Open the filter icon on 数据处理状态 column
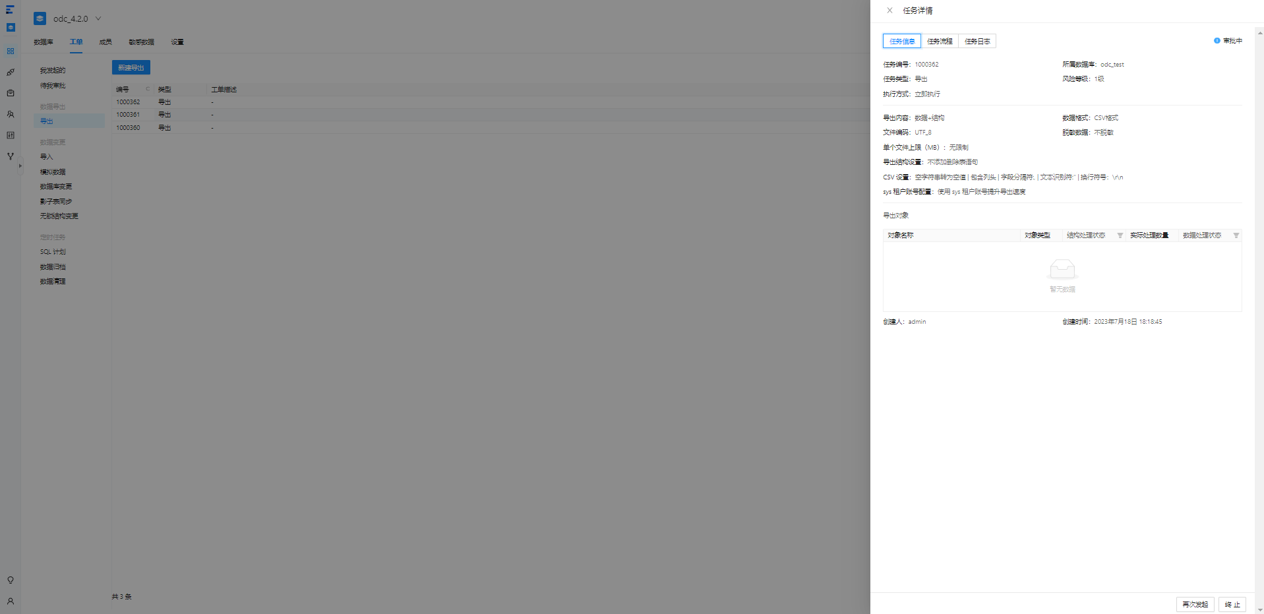 click(x=1236, y=235)
